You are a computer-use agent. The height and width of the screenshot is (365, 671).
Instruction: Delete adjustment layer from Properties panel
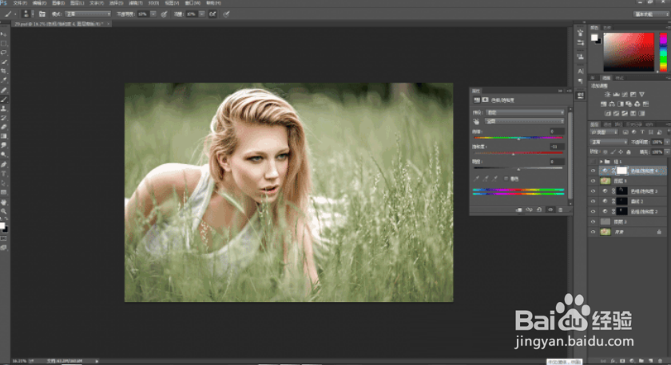560,210
